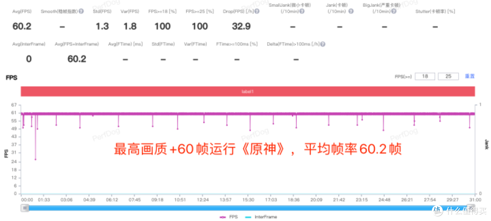Click the Avg(FTime) [ms] label
This screenshot has height=221, width=491.
pos(125,44)
